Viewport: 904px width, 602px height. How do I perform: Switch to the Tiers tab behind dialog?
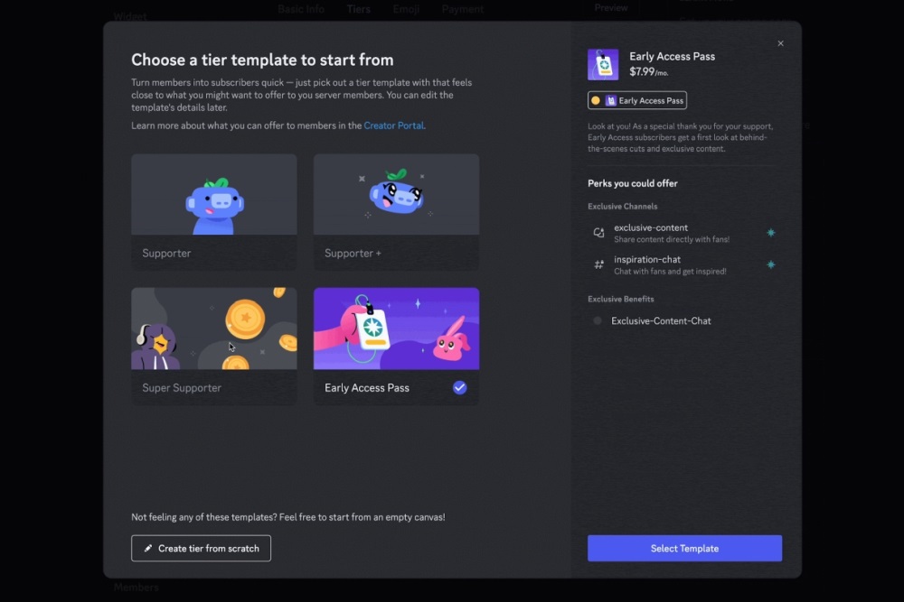coord(359,9)
